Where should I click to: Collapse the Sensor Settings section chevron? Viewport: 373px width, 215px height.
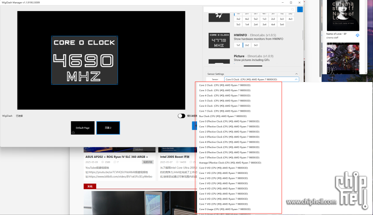tap(296, 74)
